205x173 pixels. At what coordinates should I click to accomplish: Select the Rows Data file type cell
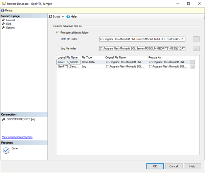(x=92, y=62)
